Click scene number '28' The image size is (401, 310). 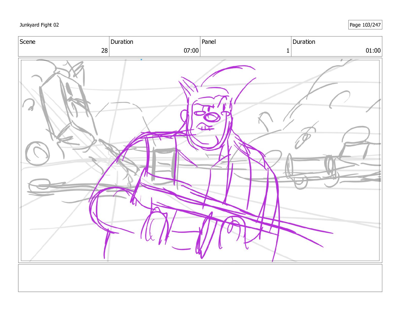(x=105, y=51)
